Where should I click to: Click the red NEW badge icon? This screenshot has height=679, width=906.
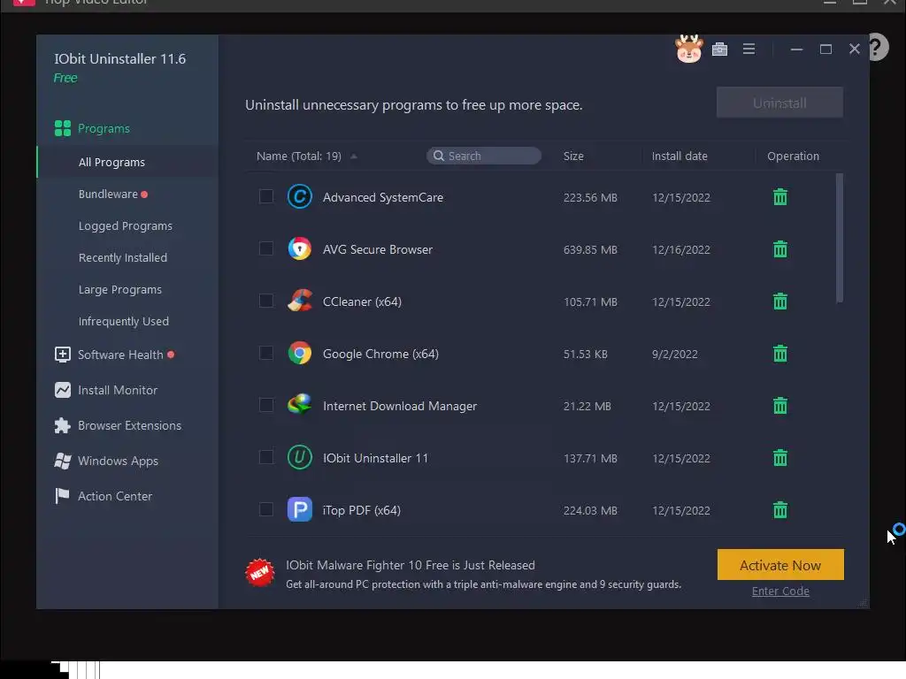pyautogui.click(x=259, y=573)
